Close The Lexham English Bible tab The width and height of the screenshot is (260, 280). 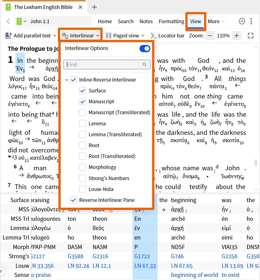coord(81,7)
